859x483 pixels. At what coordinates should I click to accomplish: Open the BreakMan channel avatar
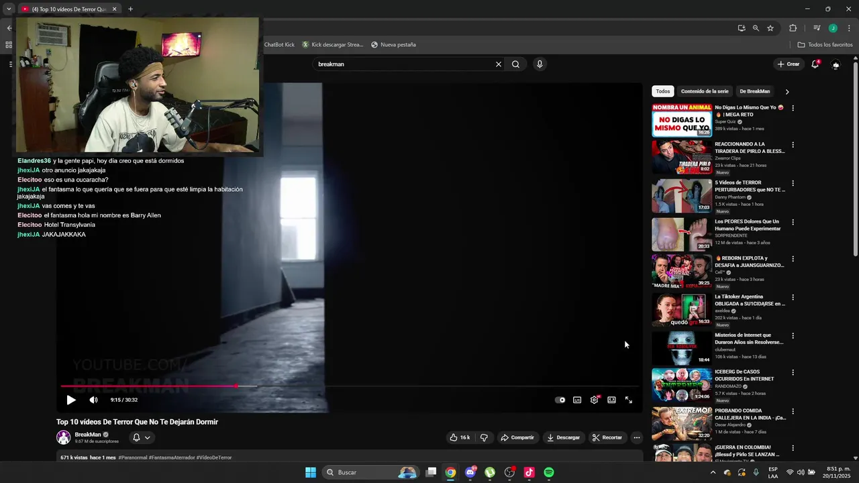[64, 437]
